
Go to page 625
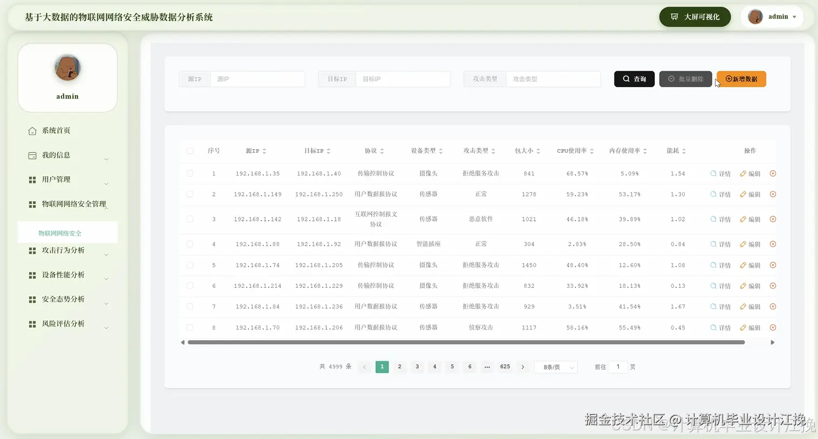tap(505, 367)
